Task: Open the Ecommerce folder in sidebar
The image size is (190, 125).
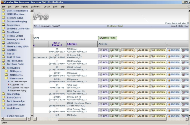Action: (x=13, y=25)
